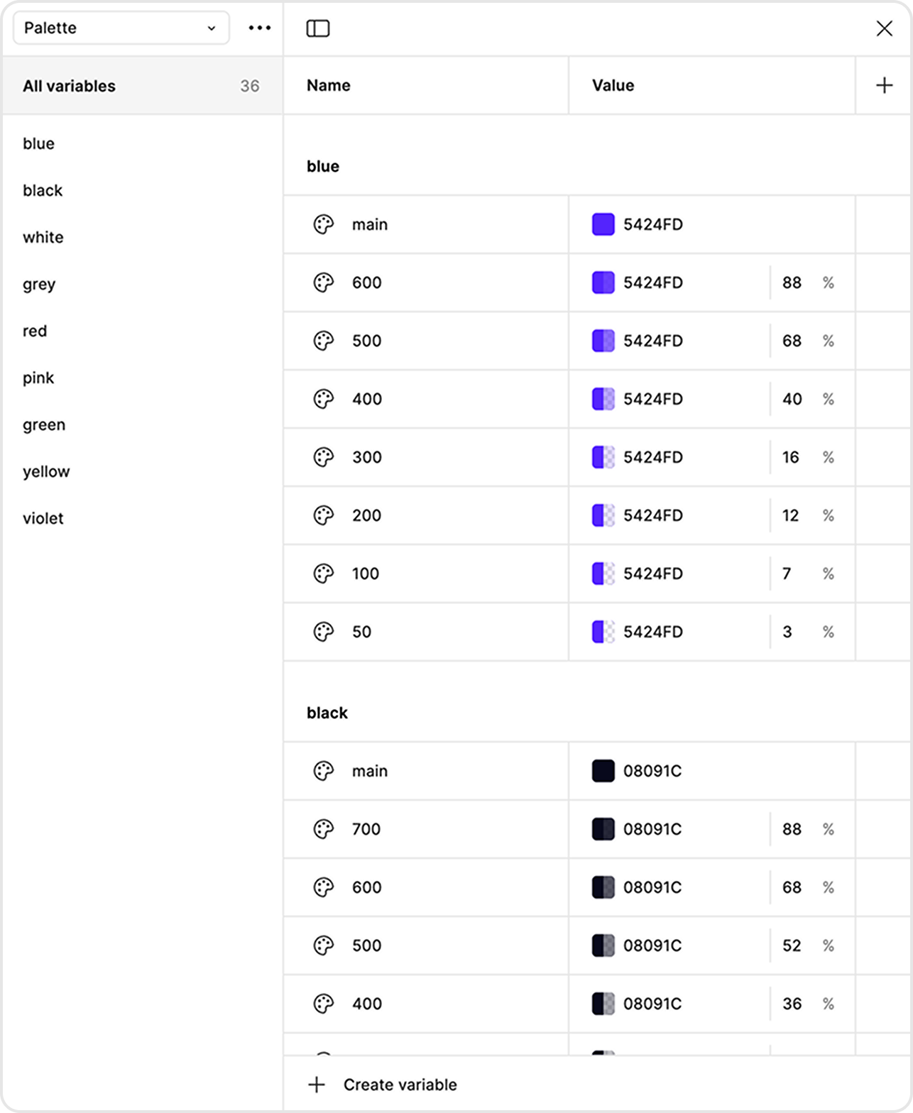Edit the 16 opacity of blue 300

[x=791, y=457]
